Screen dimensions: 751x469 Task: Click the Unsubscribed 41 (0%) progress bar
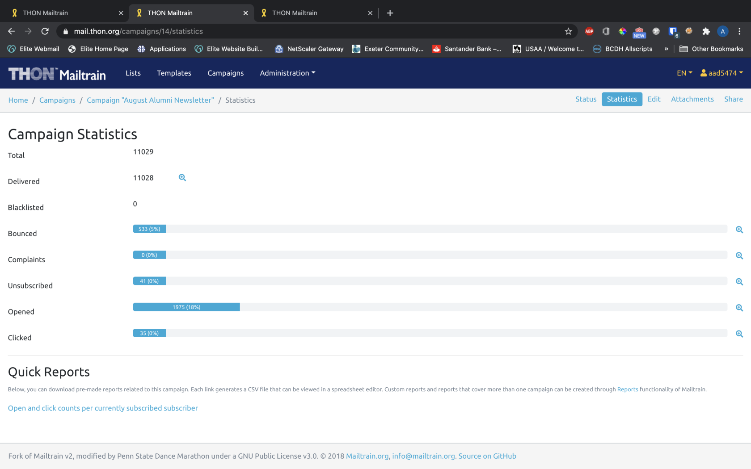coord(149,281)
